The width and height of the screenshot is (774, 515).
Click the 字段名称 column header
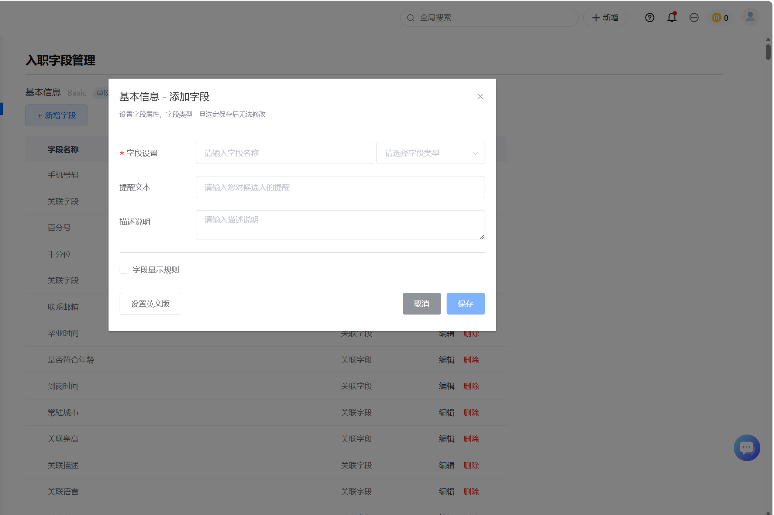tap(63, 149)
